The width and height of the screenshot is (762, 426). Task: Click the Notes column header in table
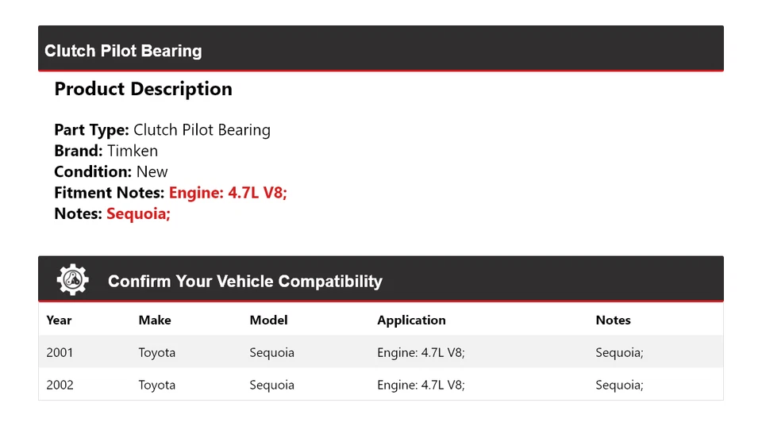click(x=613, y=320)
